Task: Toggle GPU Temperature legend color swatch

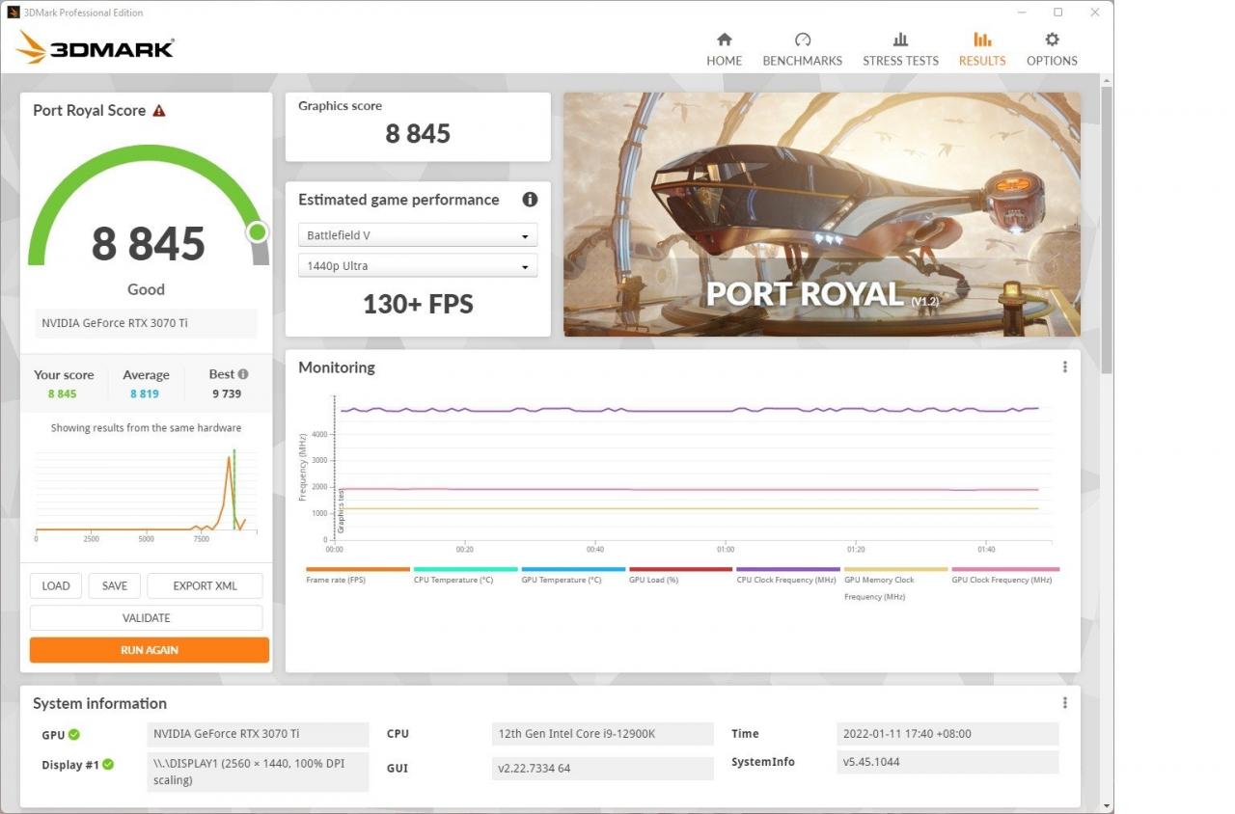Action: [573, 570]
